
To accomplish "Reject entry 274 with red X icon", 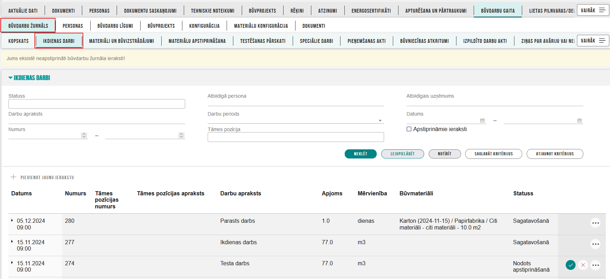I will click(x=583, y=265).
